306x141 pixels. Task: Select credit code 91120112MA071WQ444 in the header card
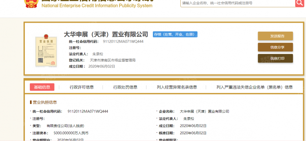(x=123, y=41)
